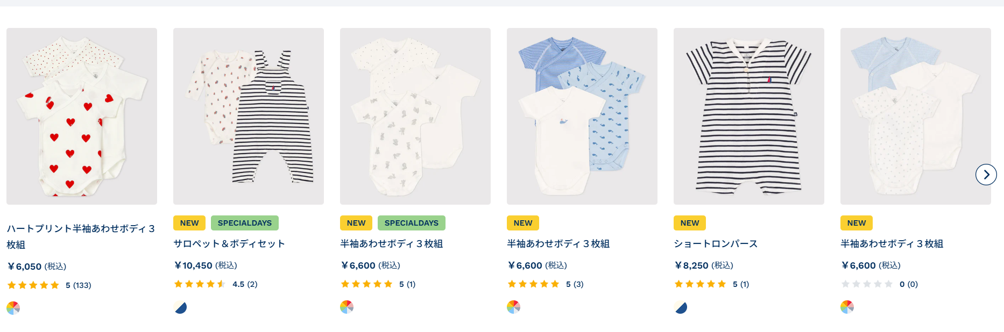The image size is (1004, 332).
Task: Open the striped short rompers image
Action: 749,116
